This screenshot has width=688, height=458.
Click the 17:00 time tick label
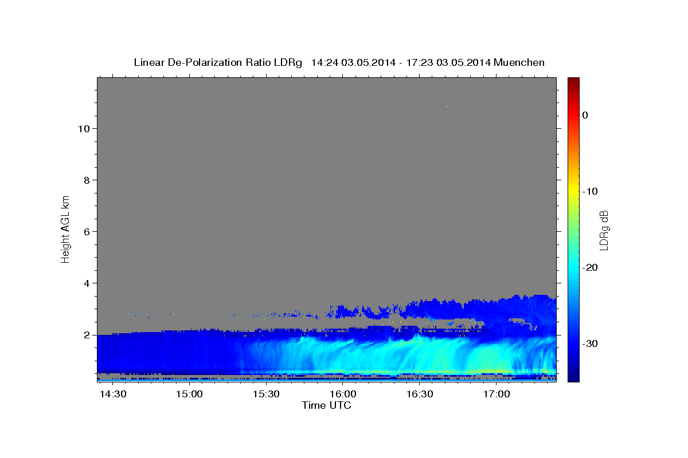tap(497, 394)
